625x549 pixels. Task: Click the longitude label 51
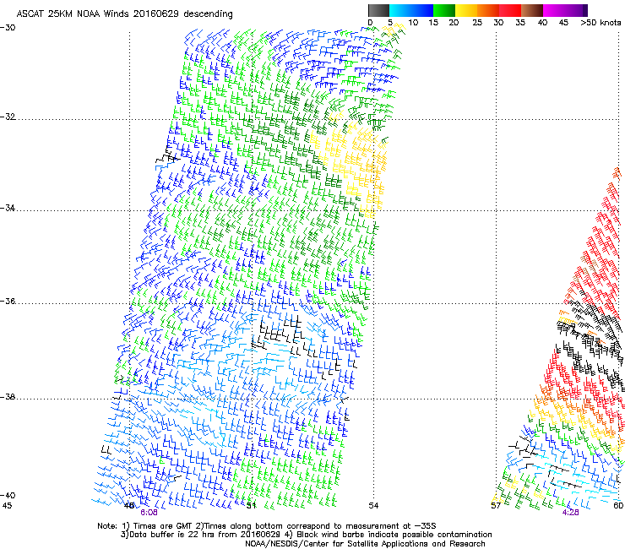[251, 506]
